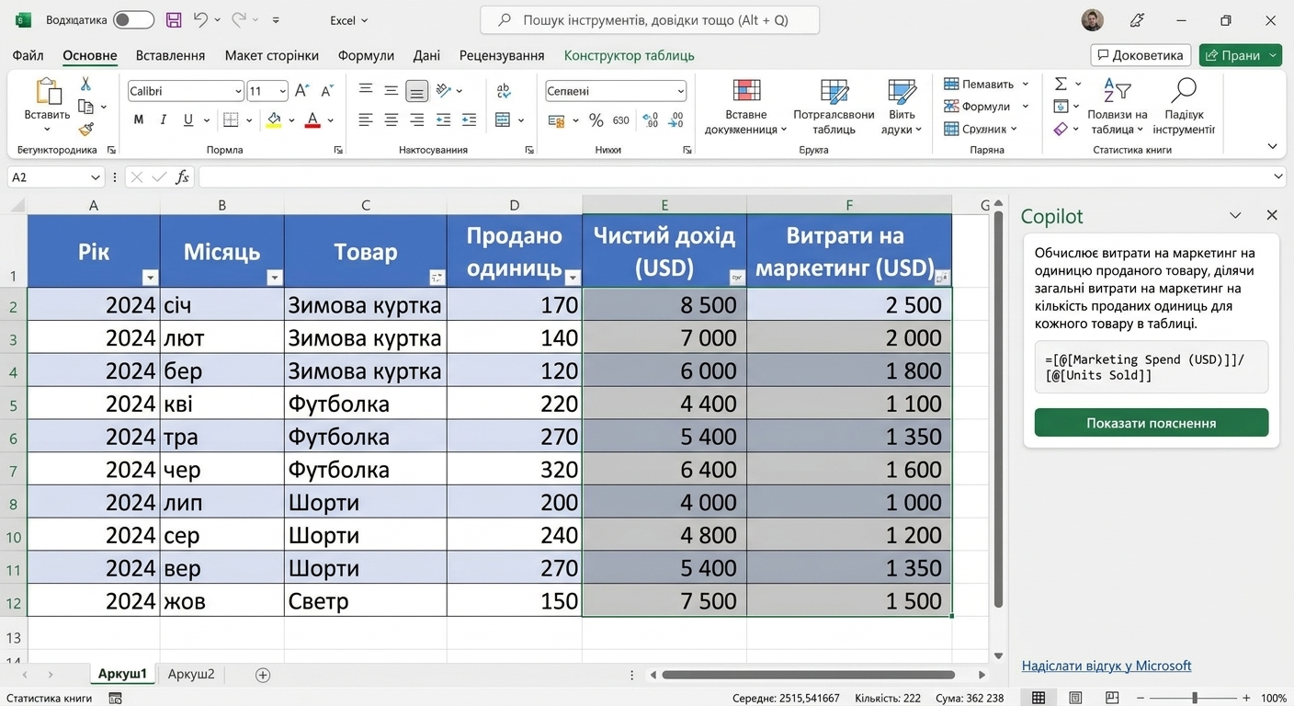Apply underline formatting
The width and height of the screenshot is (1294, 706).
pos(188,120)
